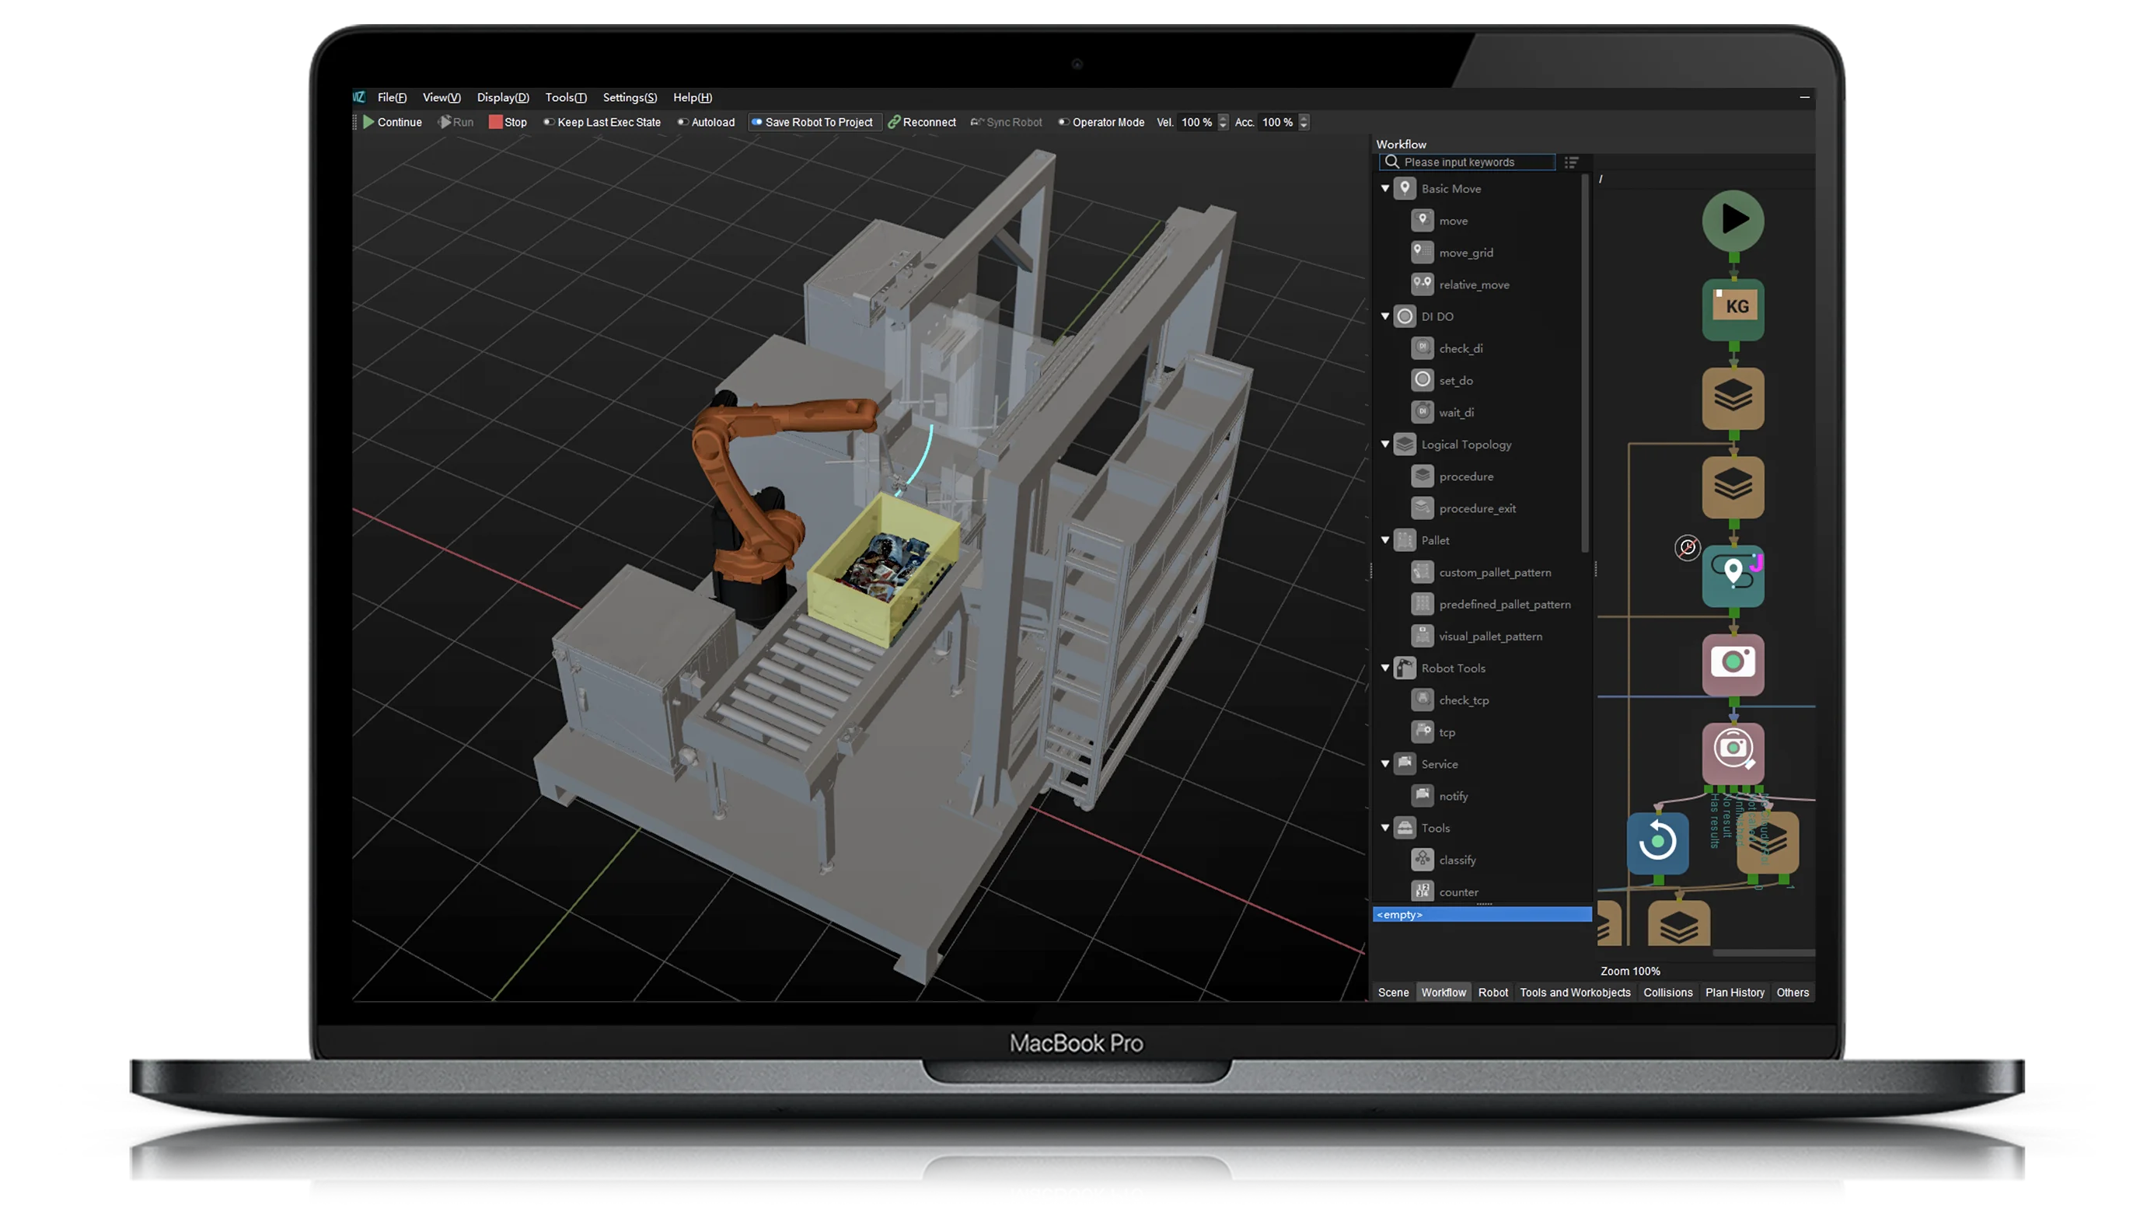The height and width of the screenshot is (1211, 2154).
Task: Click the teal move waypoint node
Action: coord(1733,576)
